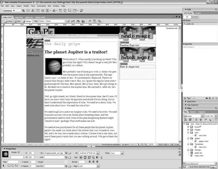The width and height of the screenshot is (218, 169).
Task: Click the Log button in Files panel
Action: [x=213, y=167]
